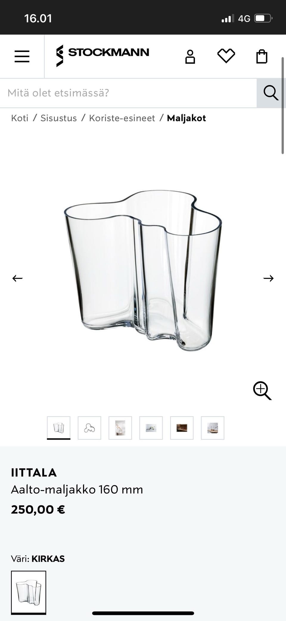This screenshot has height=621, width=286.
Task: Go to the Stockmann logo homepage
Action: (102, 56)
